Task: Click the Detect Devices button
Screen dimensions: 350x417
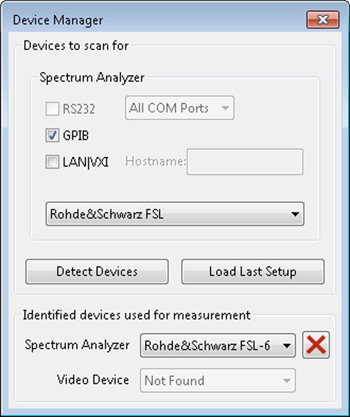Action: coord(97,272)
